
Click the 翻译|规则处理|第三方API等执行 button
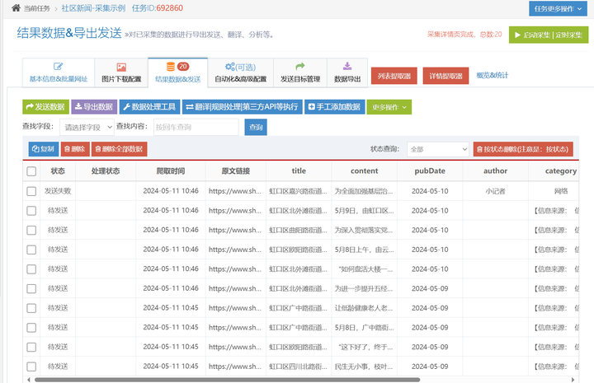tap(242, 107)
